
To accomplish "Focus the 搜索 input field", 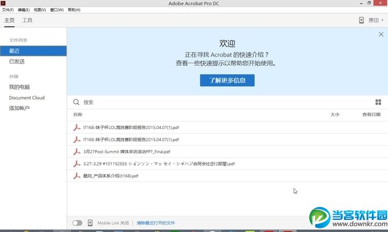I will (228, 102).
